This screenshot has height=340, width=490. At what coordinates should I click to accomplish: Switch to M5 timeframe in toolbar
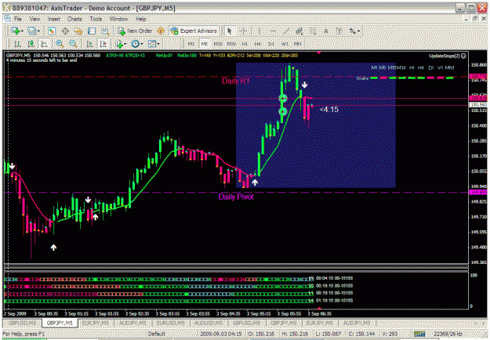coord(205,44)
